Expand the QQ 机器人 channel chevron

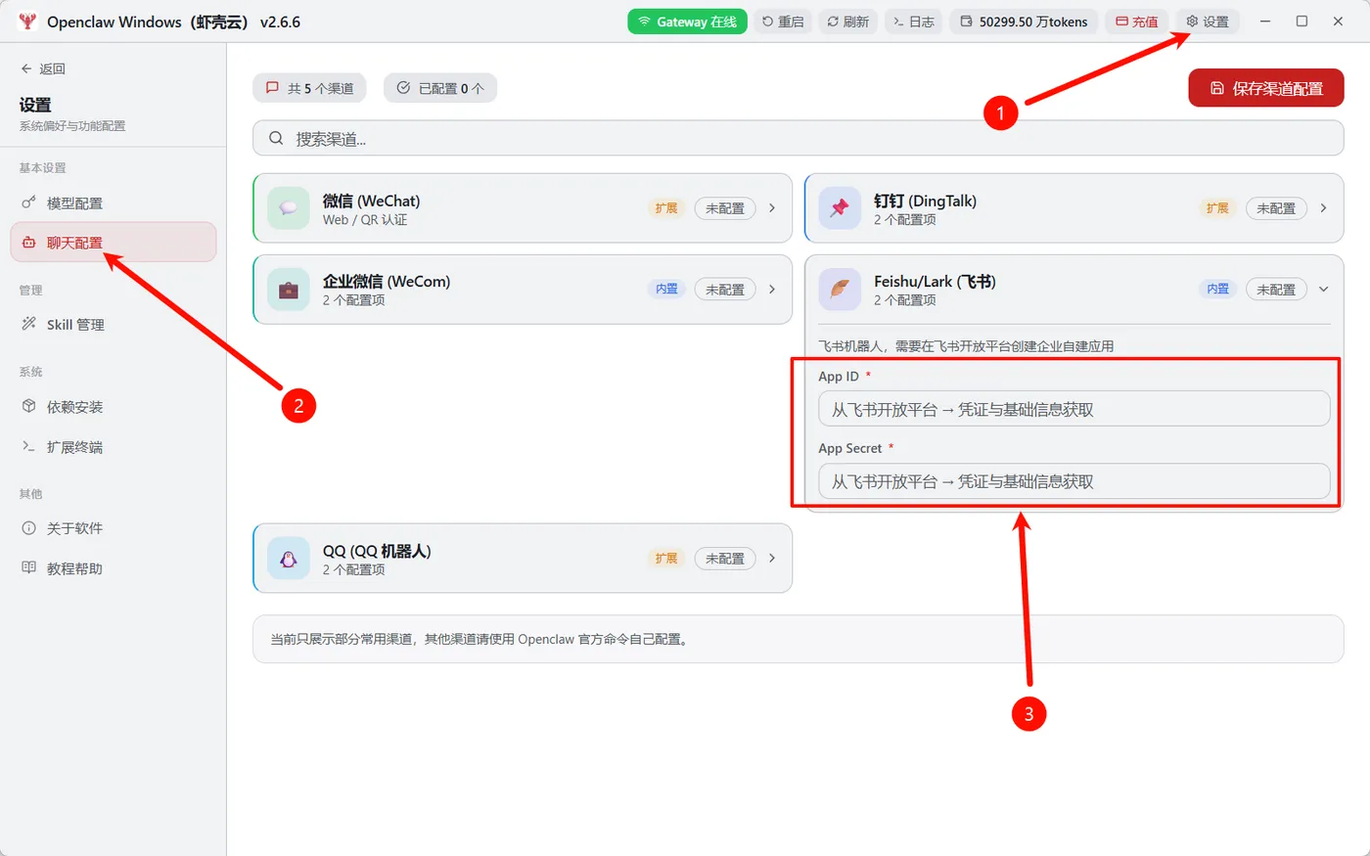point(772,559)
